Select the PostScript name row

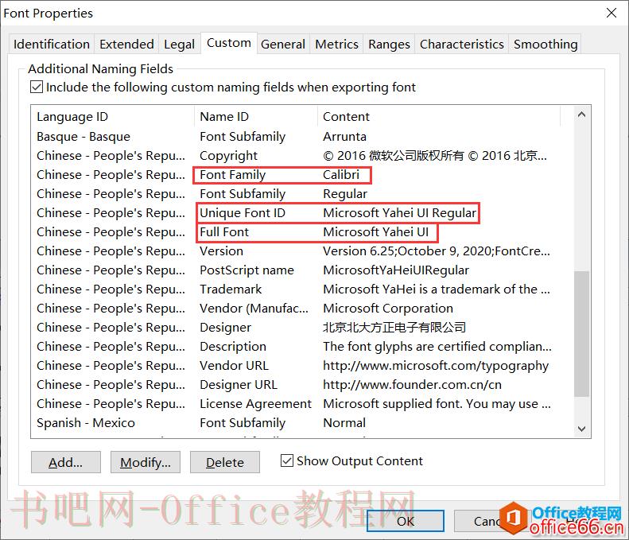tap(302, 270)
